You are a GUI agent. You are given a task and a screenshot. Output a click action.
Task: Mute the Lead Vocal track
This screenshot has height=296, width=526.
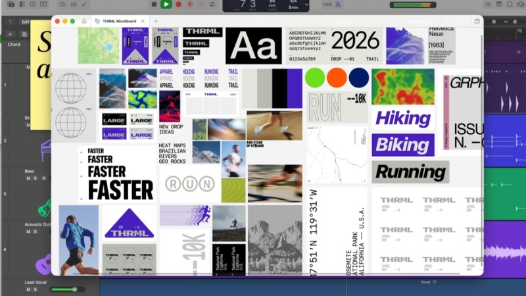coord(28,289)
